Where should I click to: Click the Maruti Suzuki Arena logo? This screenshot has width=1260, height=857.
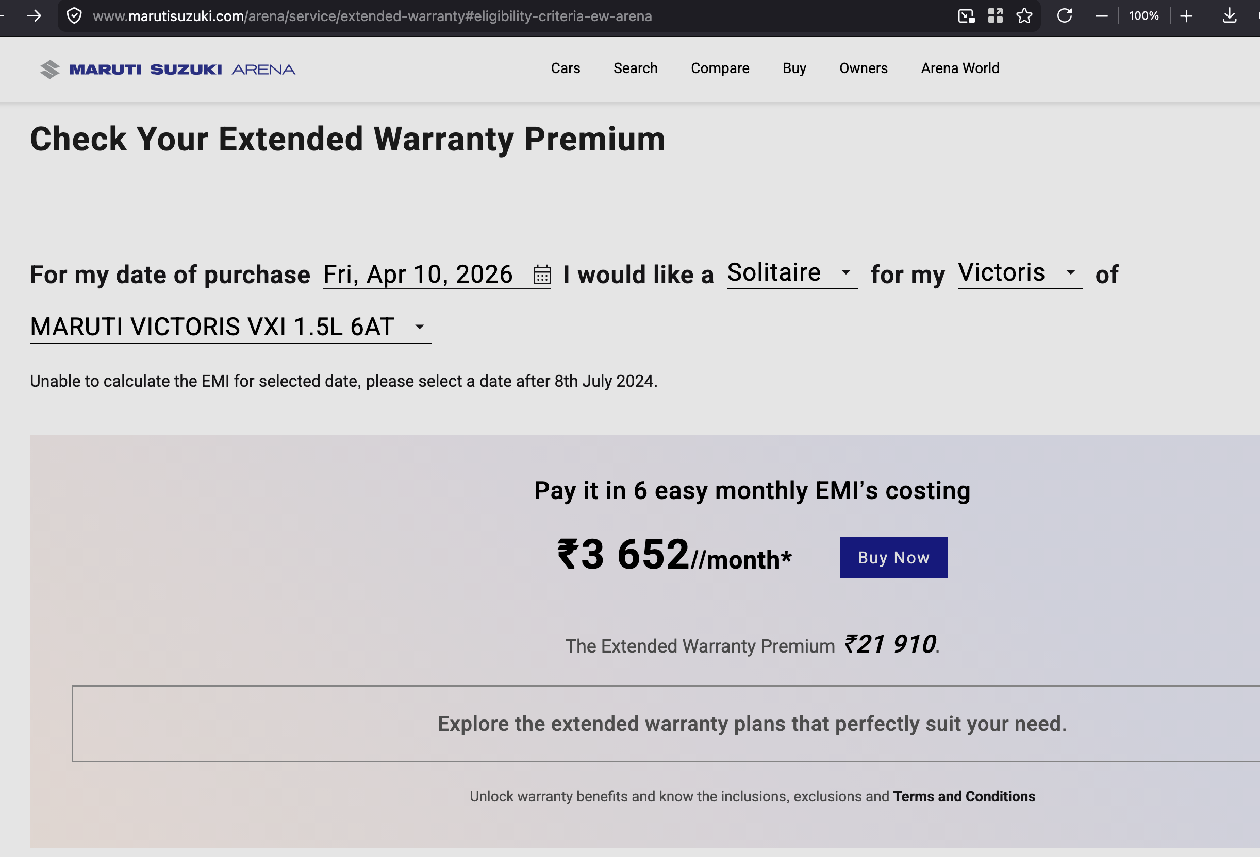(168, 70)
